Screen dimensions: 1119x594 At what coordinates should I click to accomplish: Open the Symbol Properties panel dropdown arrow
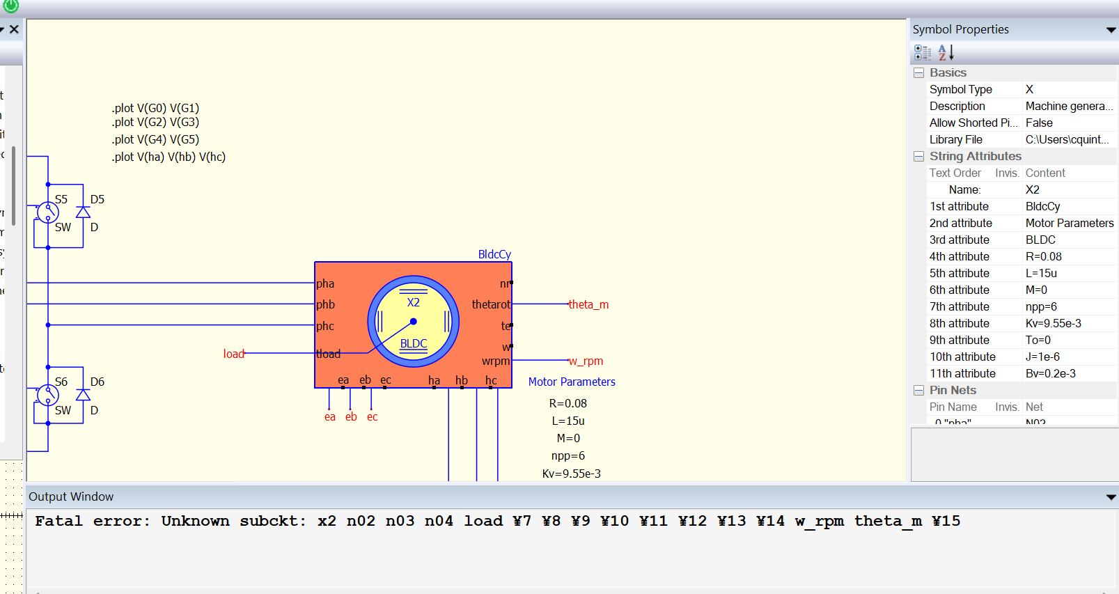click(x=1111, y=30)
